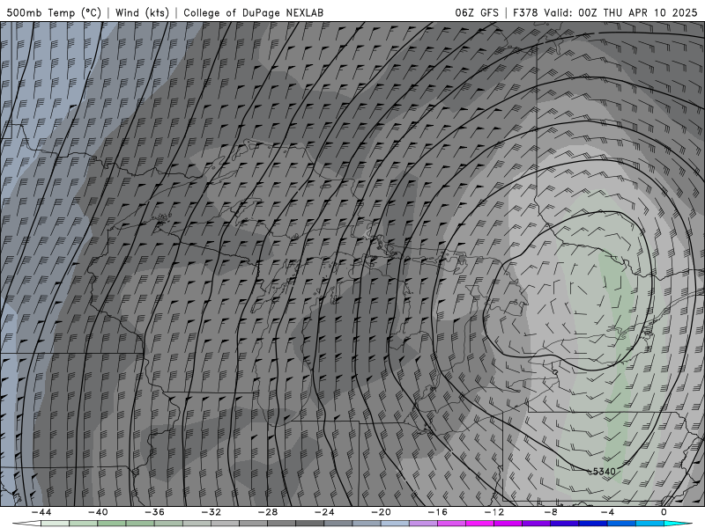Click the 'College of DuPage NEXLAB' label

tap(253, 12)
